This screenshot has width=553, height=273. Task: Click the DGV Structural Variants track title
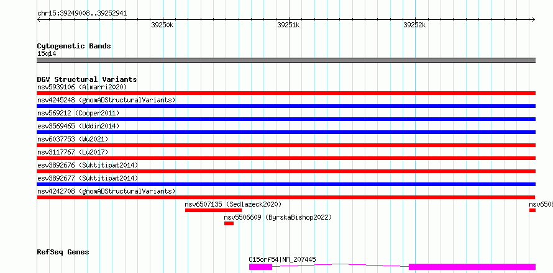click(87, 79)
